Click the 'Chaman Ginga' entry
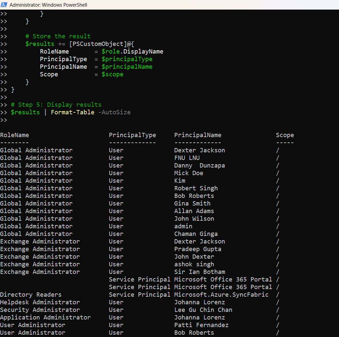This screenshot has width=339, height=337. (196, 234)
